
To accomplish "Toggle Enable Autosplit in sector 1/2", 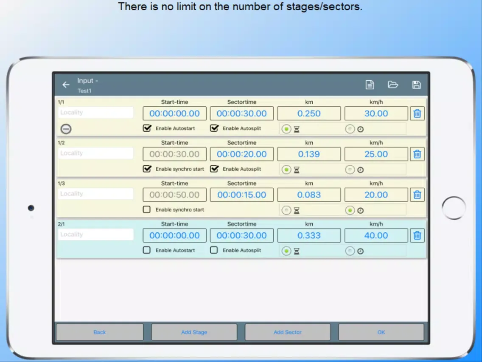I will click(214, 169).
